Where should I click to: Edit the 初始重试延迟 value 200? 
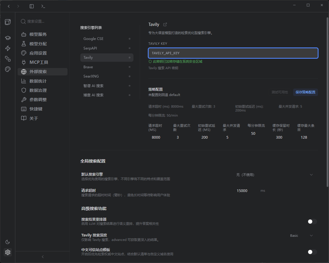205,137
